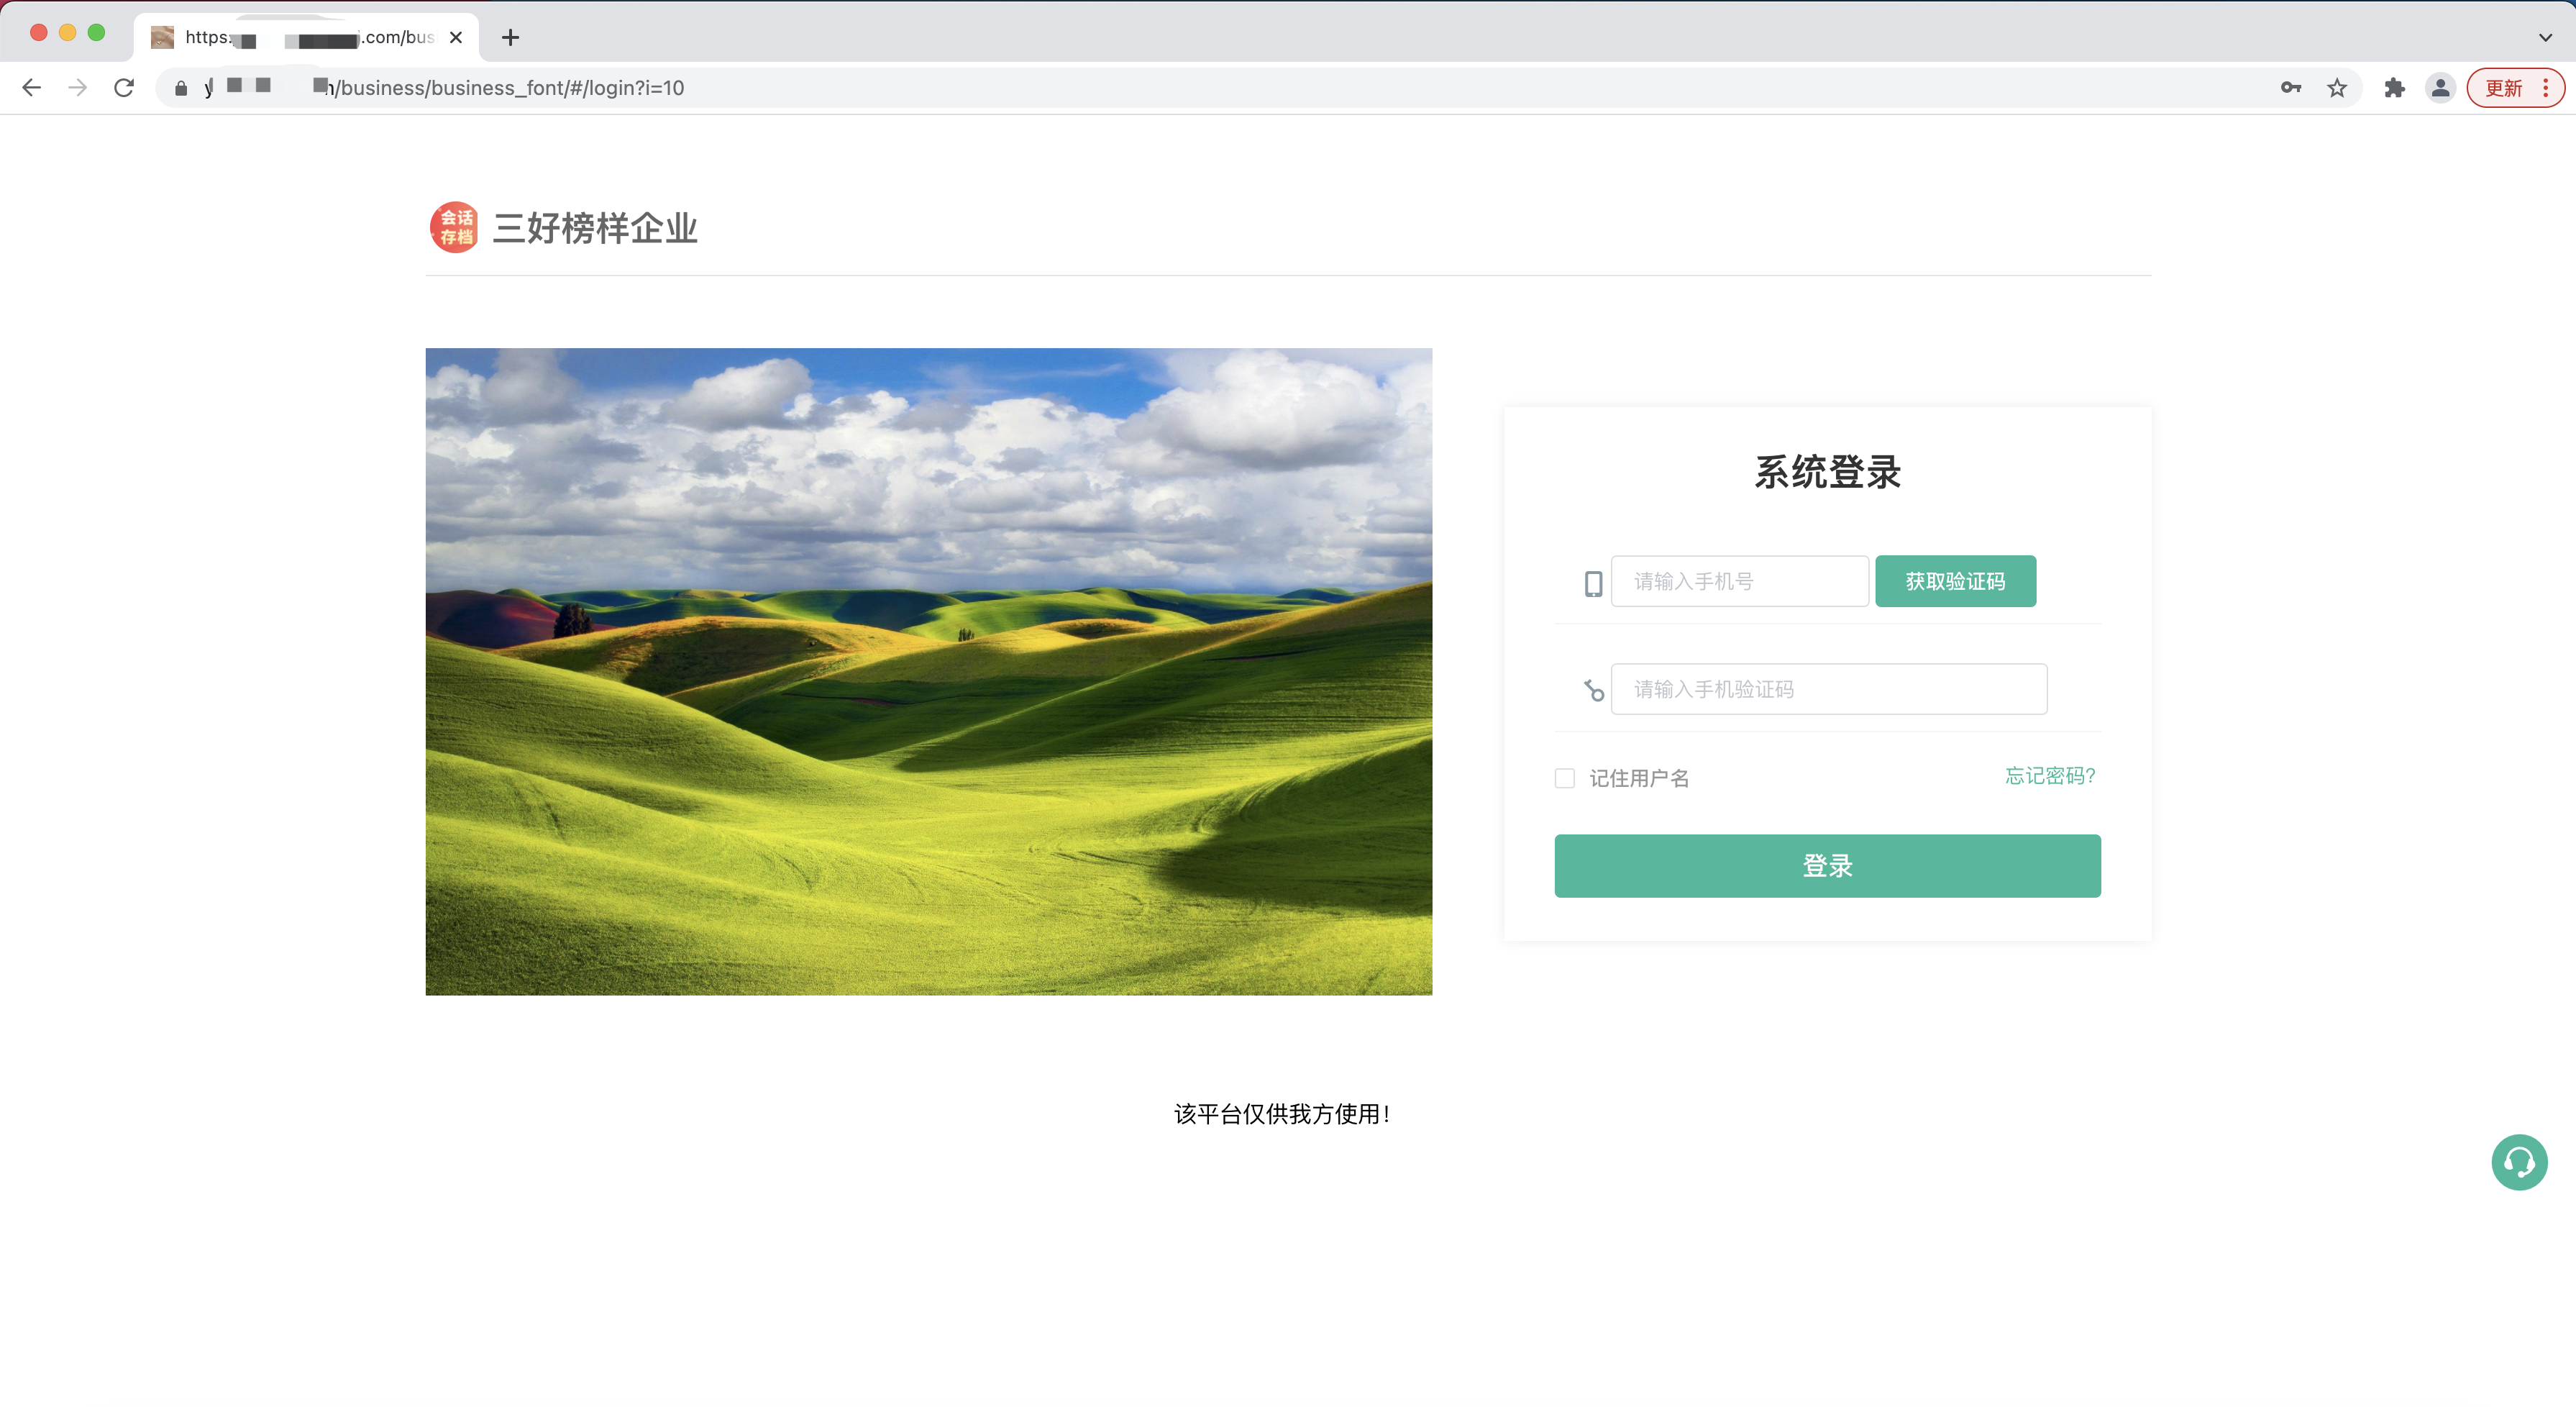Expand the tab search chevron
The width and height of the screenshot is (2576, 1407).
[2545, 37]
